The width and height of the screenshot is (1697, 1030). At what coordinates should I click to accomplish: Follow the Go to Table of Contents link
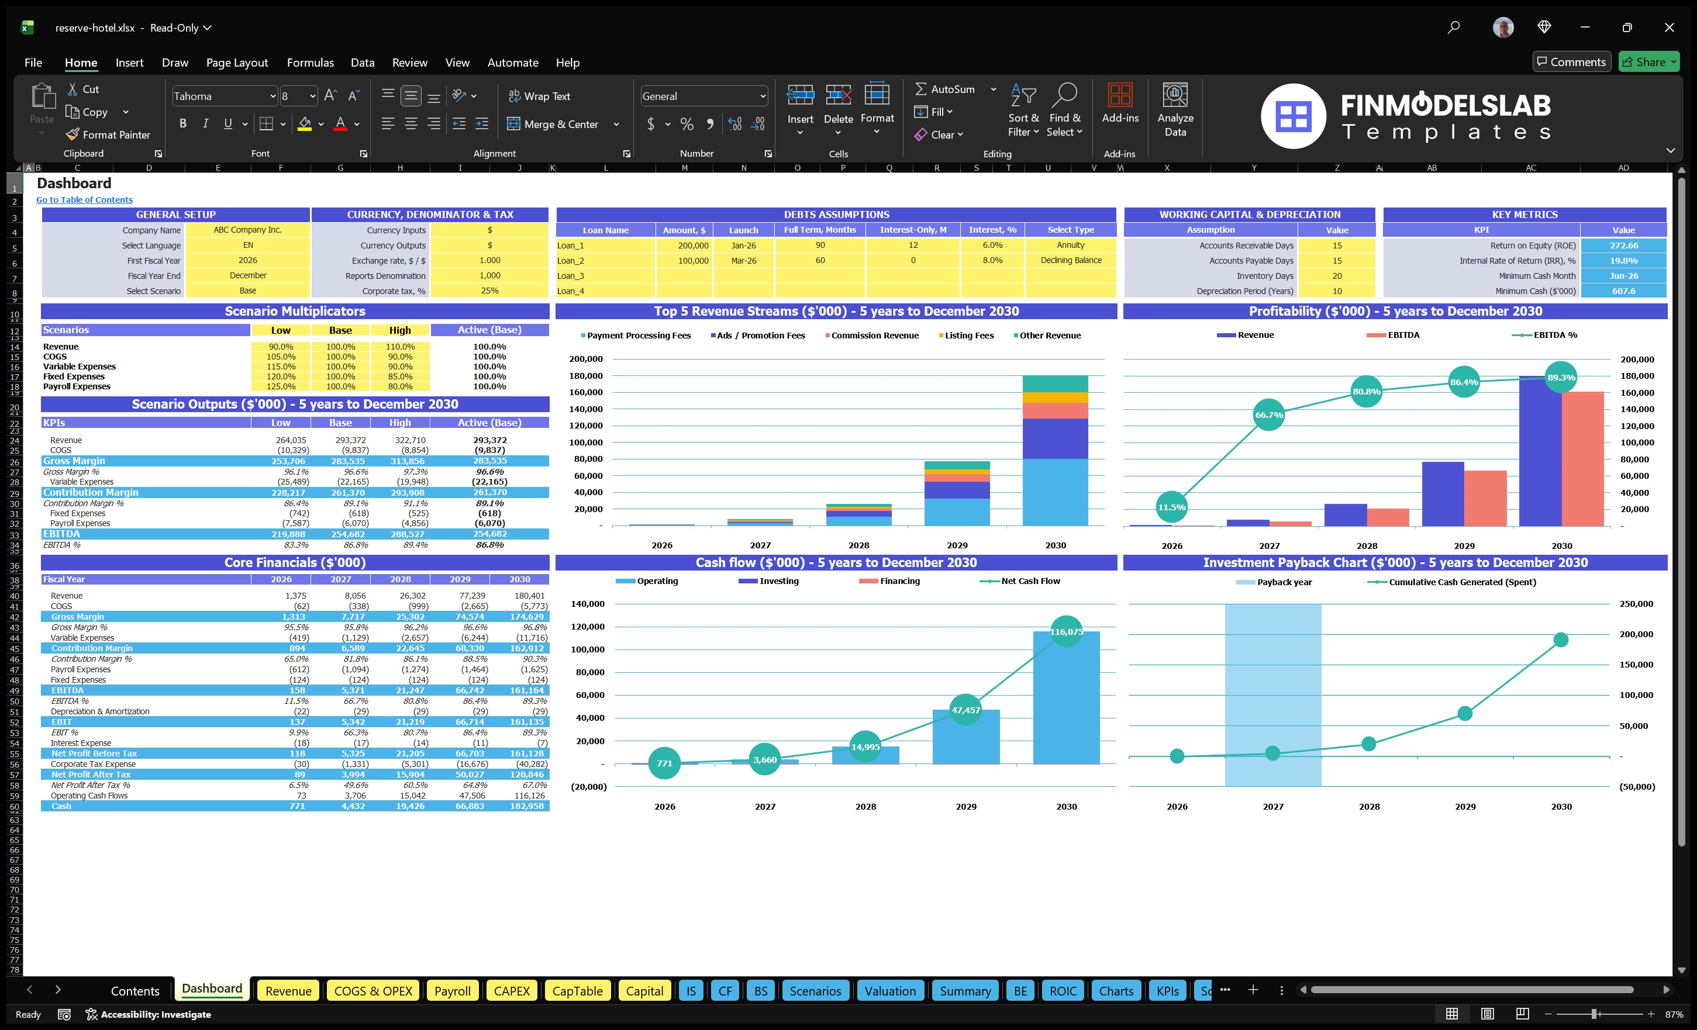pos(84,200)
